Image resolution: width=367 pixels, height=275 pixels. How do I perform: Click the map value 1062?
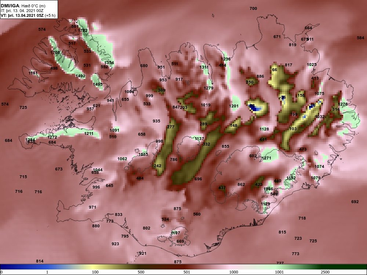(122, 159)
